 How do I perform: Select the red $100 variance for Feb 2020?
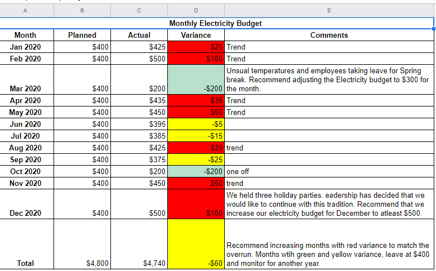tap(196, 59)
